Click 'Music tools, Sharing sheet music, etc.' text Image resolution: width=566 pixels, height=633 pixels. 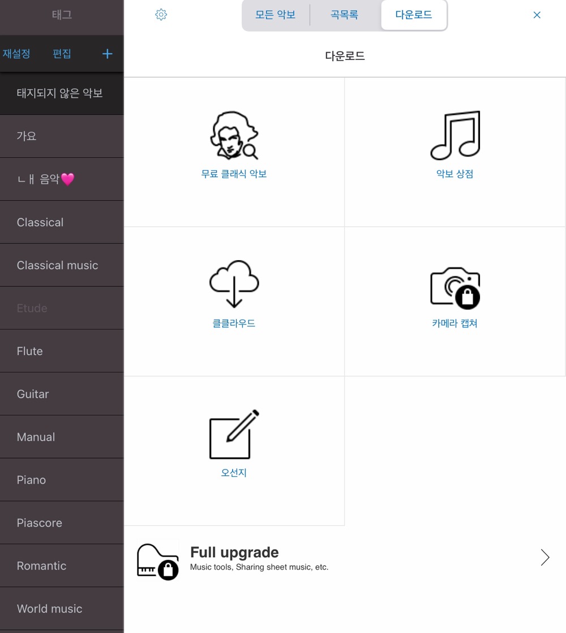[259, 567]
